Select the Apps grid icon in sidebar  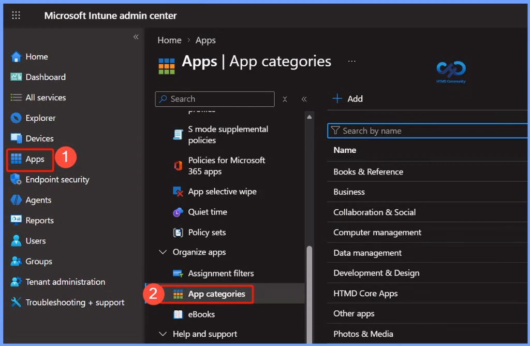tap(16, 158)
